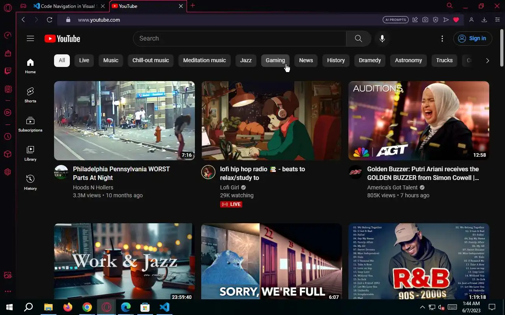The height and width of the screenshot is (315, 505).
Task: Open History in YouTube sidebar
Action: click(30, 183)
